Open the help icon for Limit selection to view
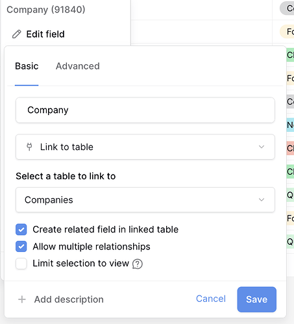294x324 pixels. point(138,264)
